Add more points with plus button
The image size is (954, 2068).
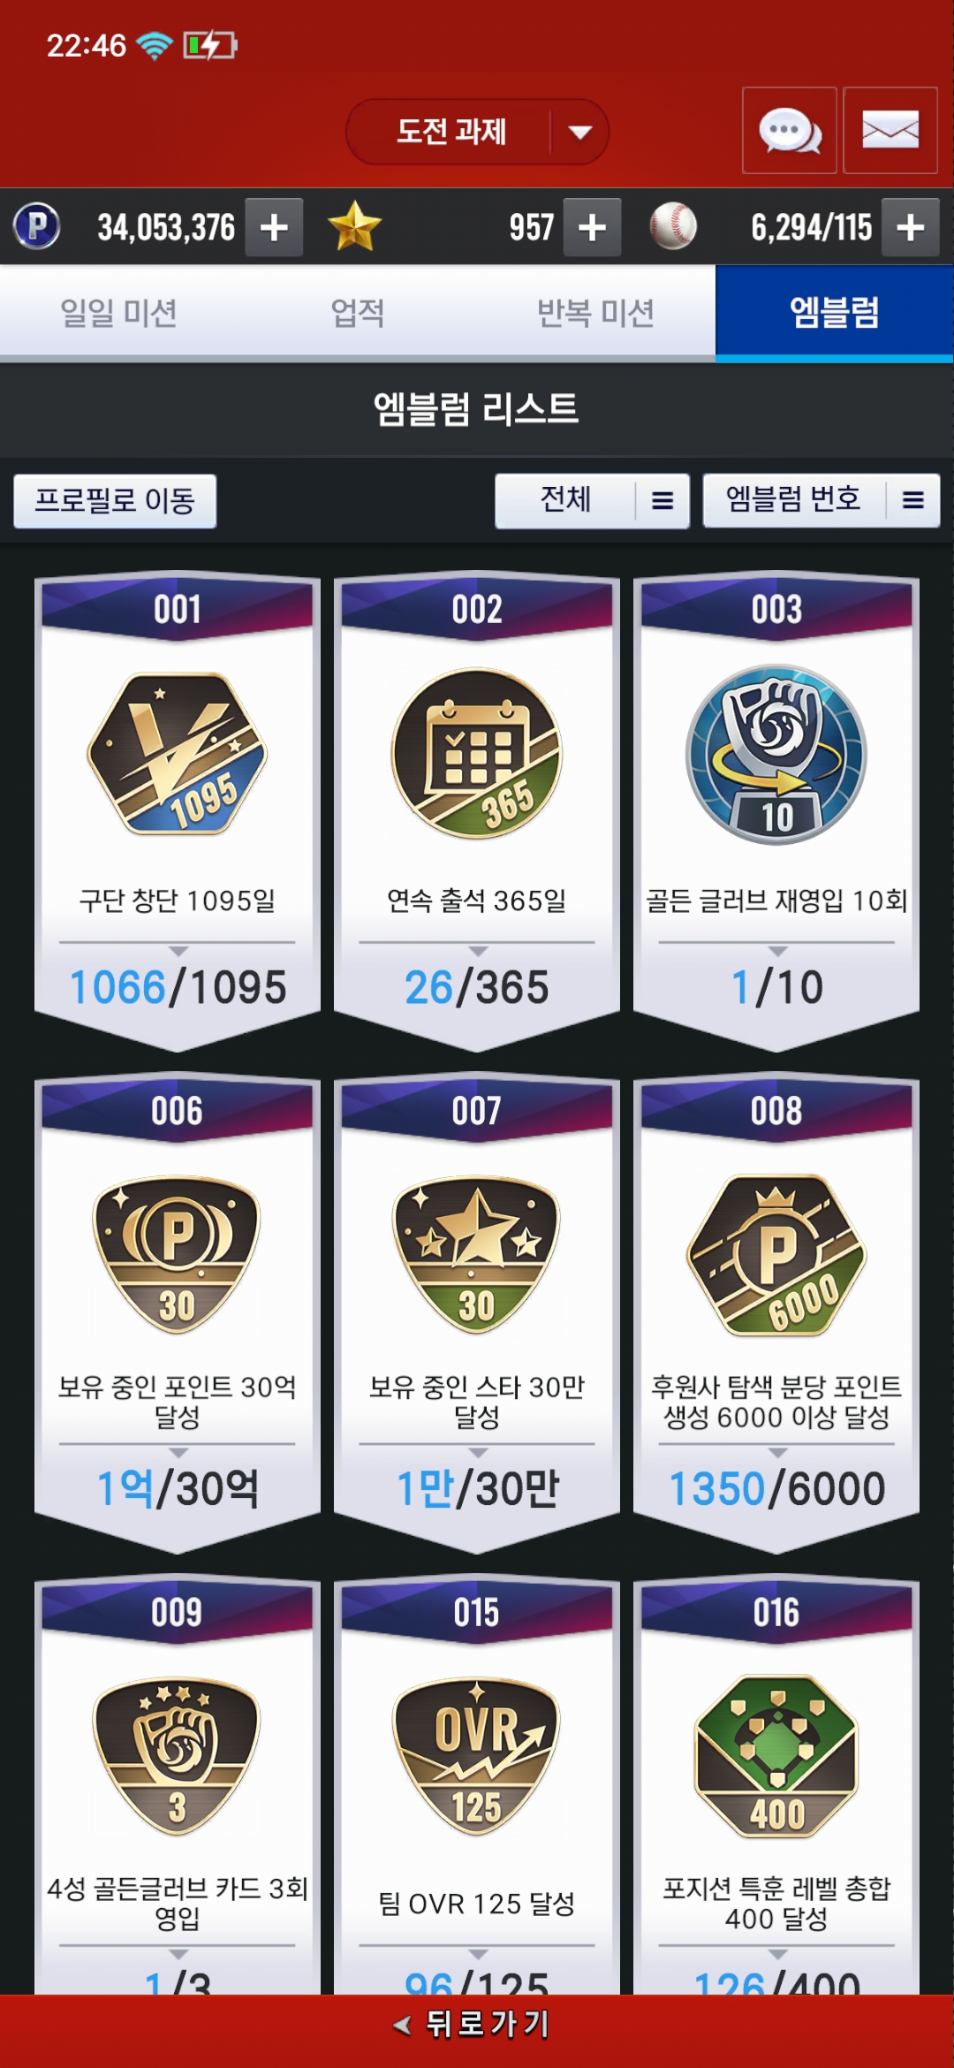(274, 227)
